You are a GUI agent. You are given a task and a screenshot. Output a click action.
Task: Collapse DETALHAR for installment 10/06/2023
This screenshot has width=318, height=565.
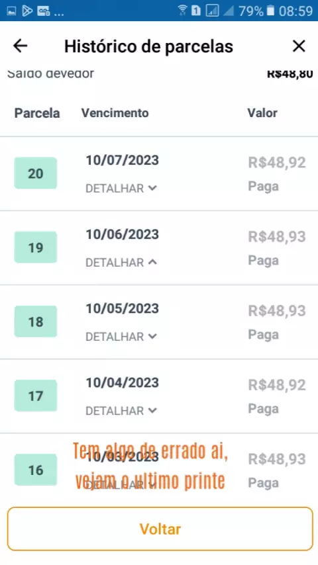[x=121, y=262]
